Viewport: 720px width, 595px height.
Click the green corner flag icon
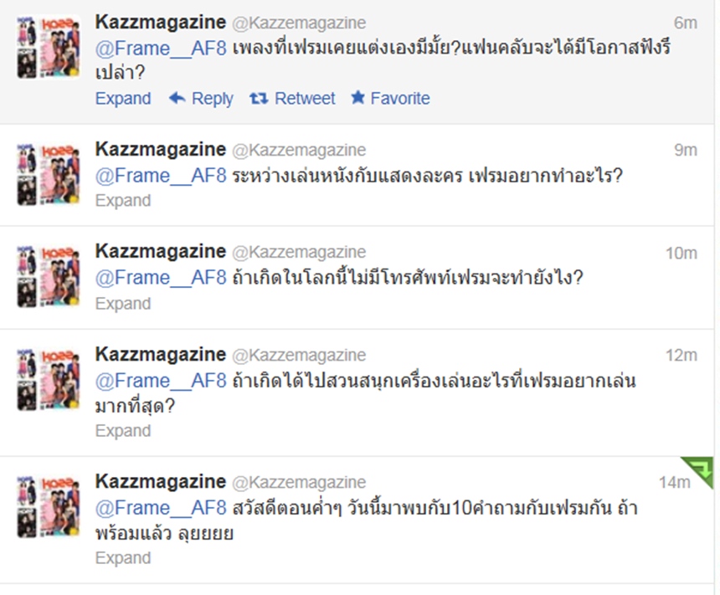click(x=697, y=472)
